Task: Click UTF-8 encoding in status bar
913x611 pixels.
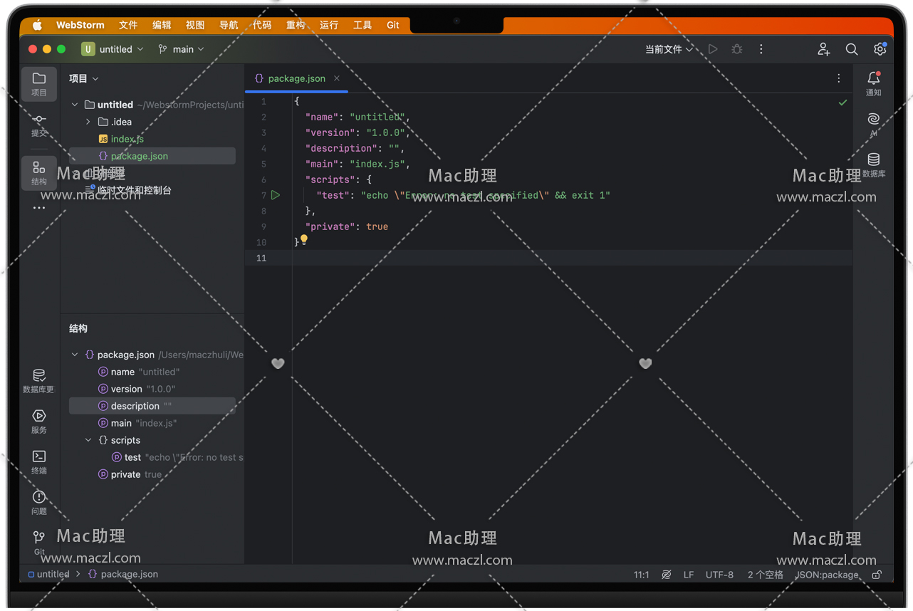Action: click(719, 575)
